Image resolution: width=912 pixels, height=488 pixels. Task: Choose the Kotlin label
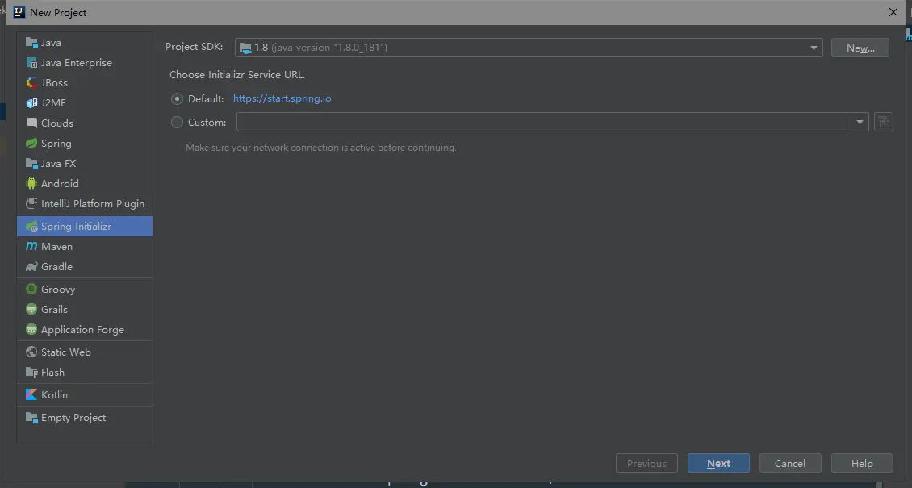[55, 395]
